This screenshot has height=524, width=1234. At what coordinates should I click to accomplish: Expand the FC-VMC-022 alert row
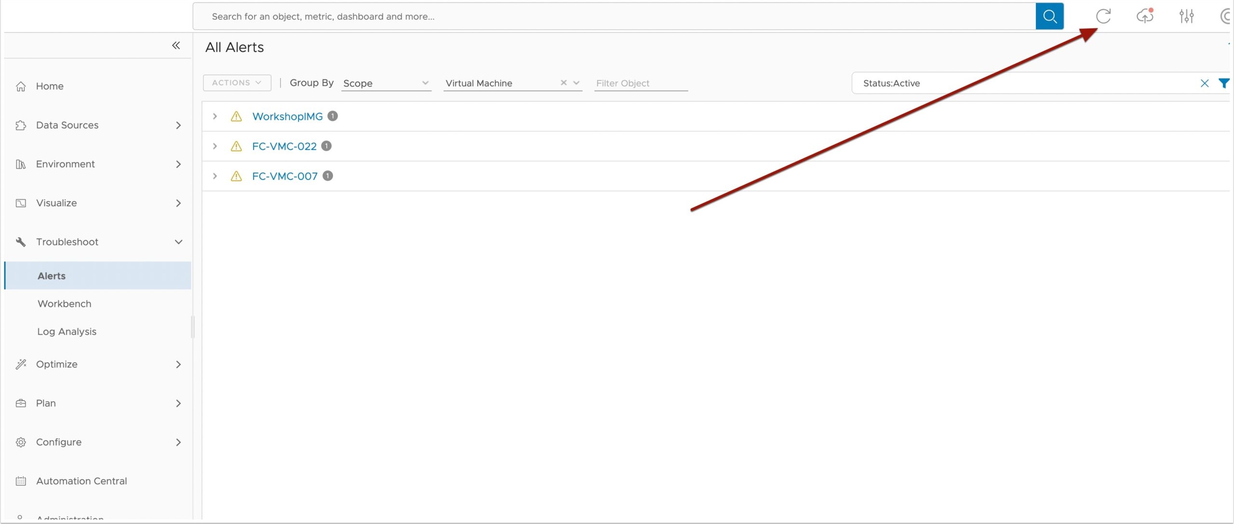[x=215, y=146]
